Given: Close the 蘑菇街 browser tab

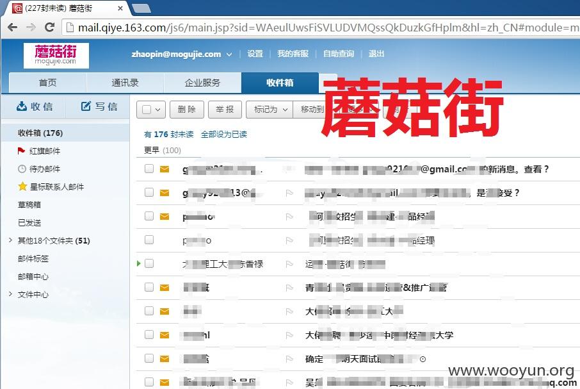Looking at the screenshot, I should 120,8.
